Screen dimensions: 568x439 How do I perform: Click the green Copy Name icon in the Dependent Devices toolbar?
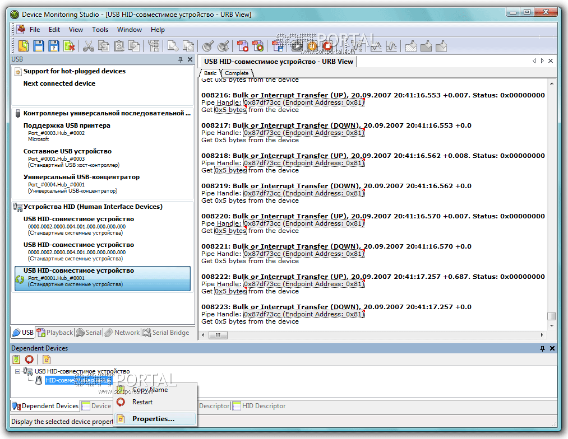pos(16,359)
